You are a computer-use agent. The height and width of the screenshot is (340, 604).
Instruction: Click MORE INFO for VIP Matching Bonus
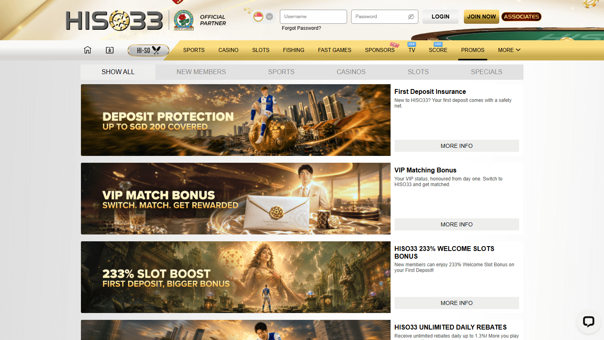pos(457,224)
